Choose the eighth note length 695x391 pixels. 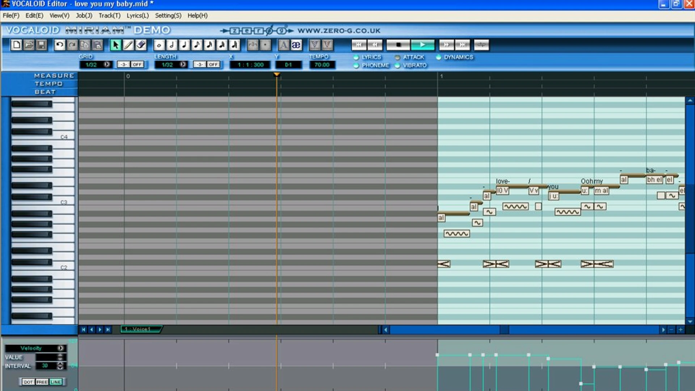[197, 45]
